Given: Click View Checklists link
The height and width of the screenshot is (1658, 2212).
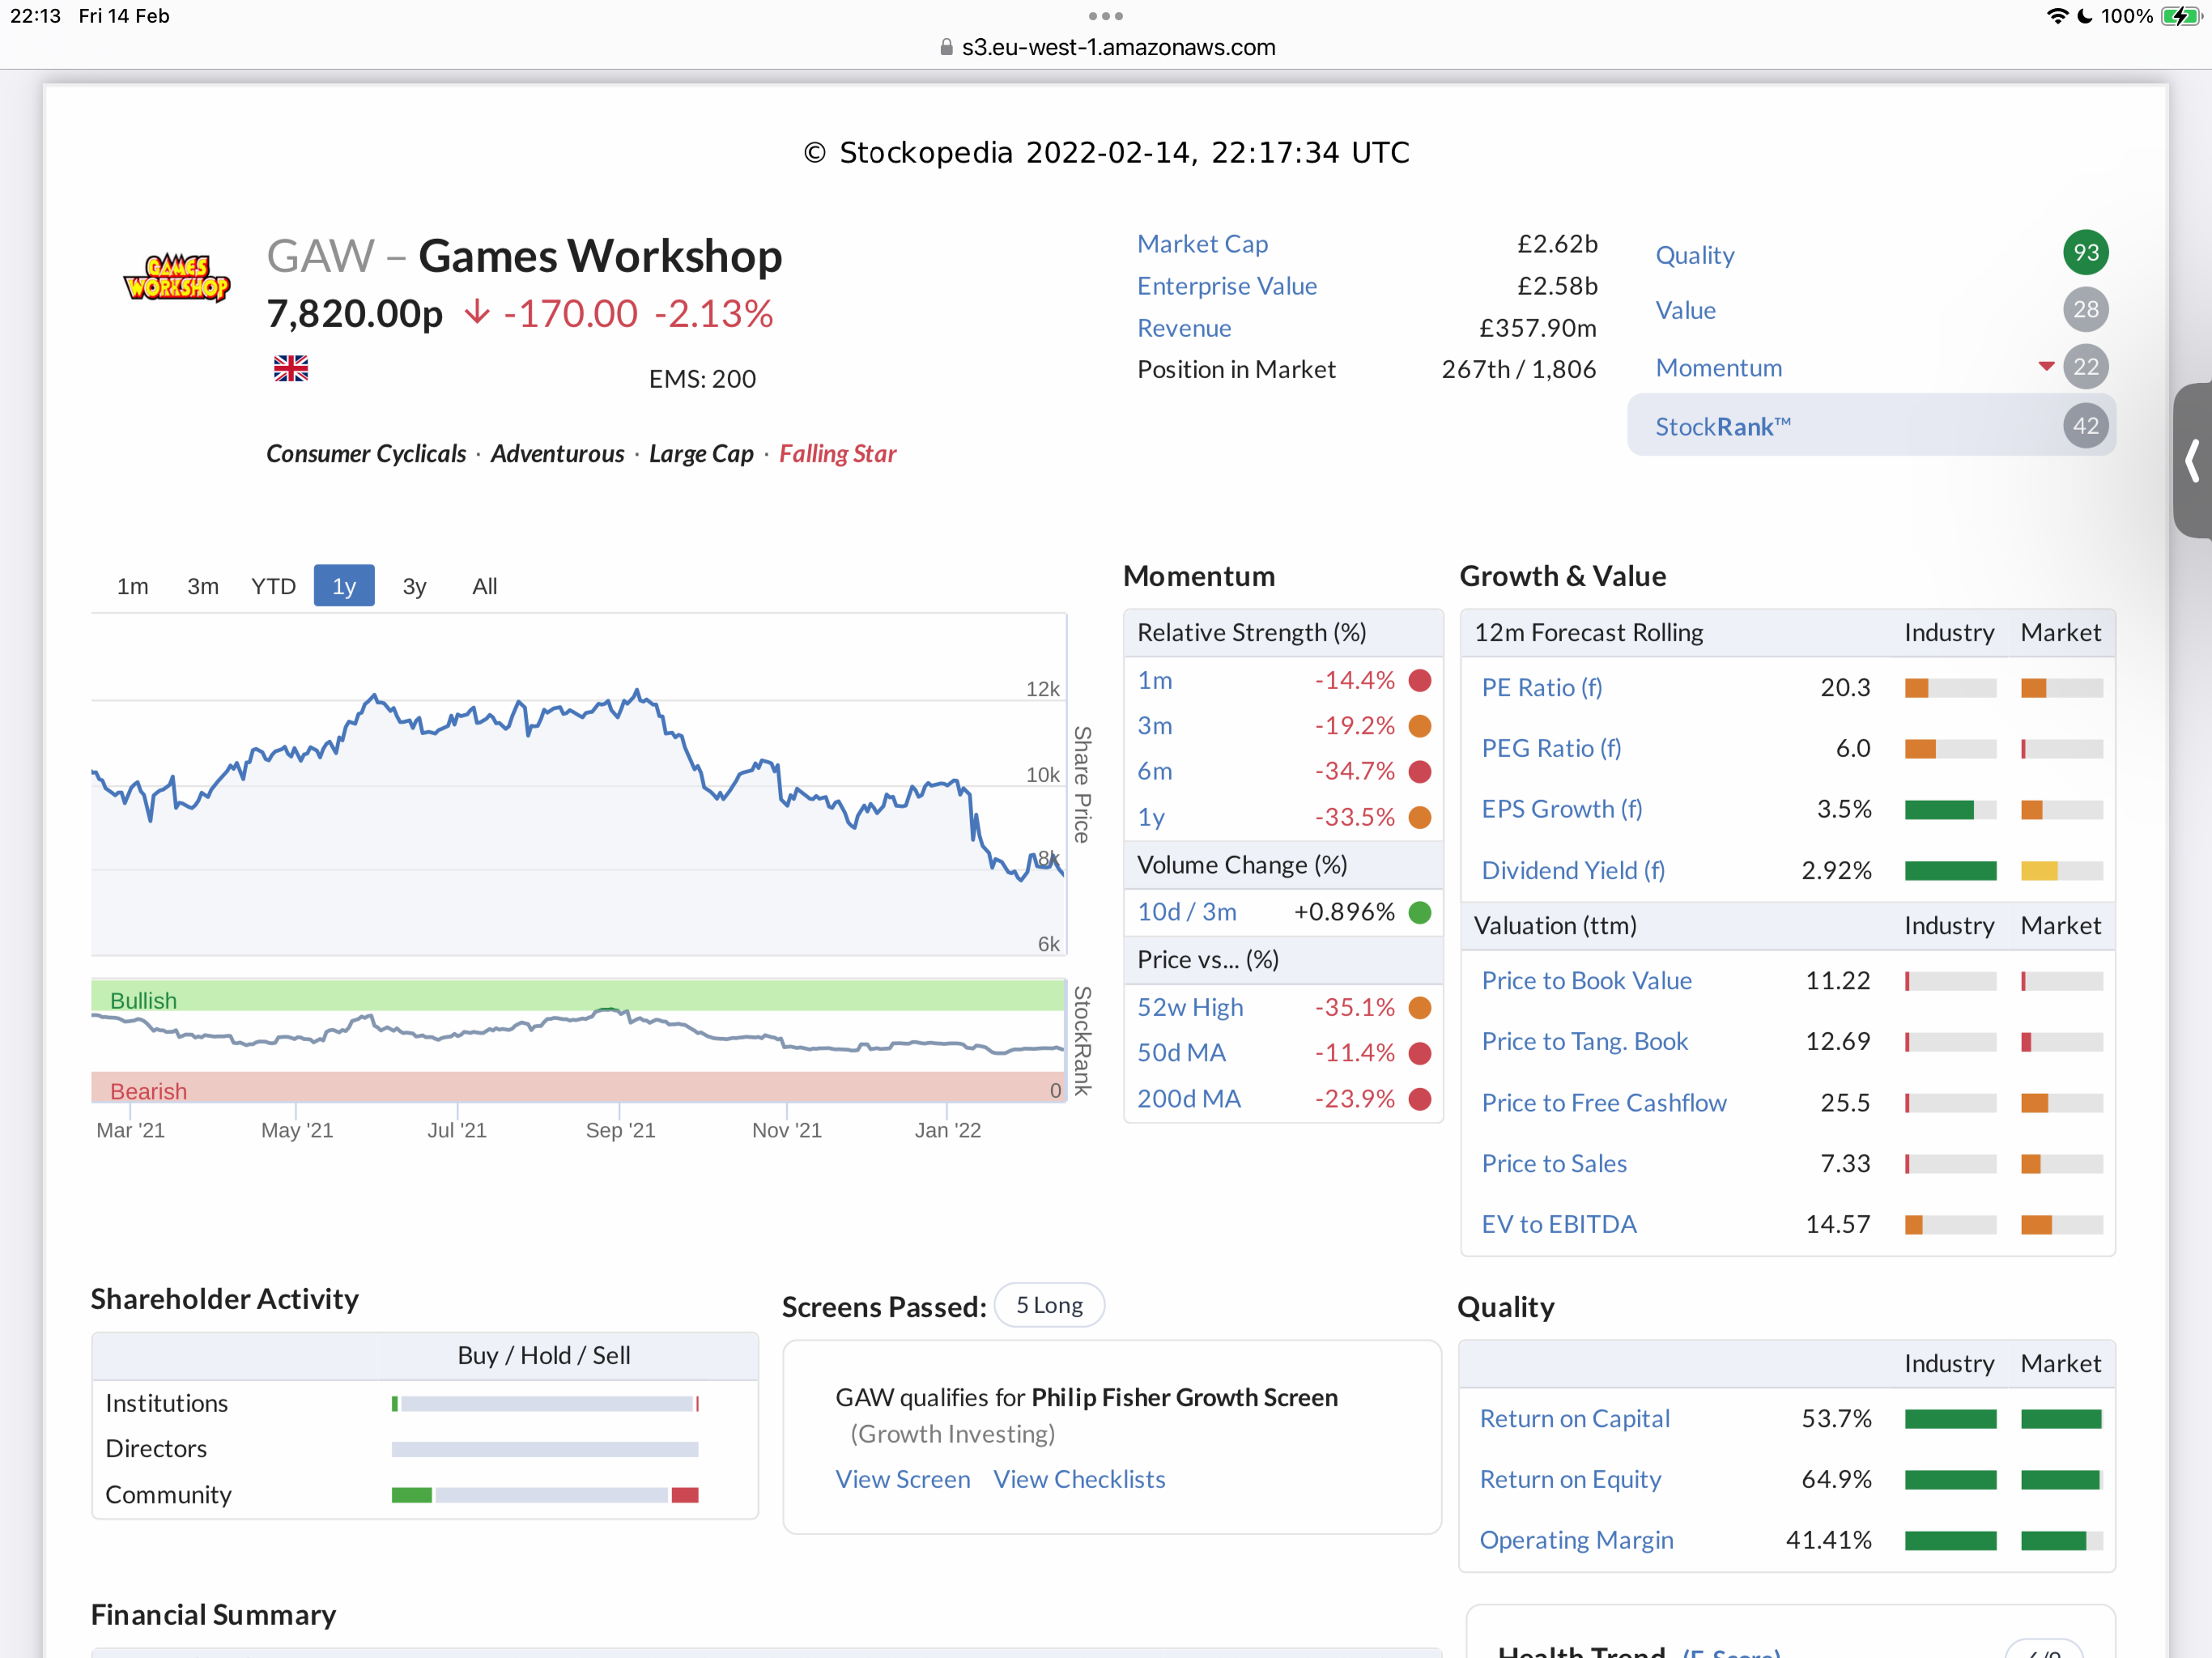Looking at the screenshot, I should [x=1079, y=1479].
